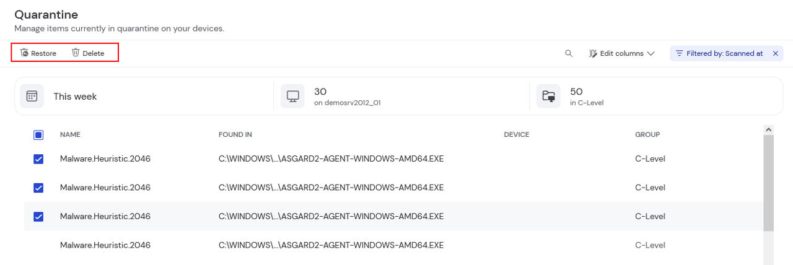Click the Quarantine page heading
Screen dimensions: 793x265
[46, 14]
